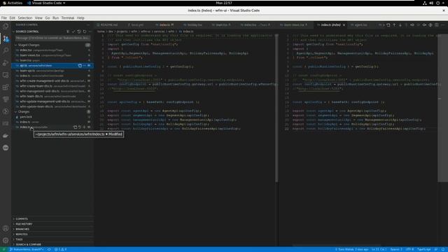Open editor more actions ellipsis at top right
Screen dimensions: 448x252
click(x=443, y=25)
